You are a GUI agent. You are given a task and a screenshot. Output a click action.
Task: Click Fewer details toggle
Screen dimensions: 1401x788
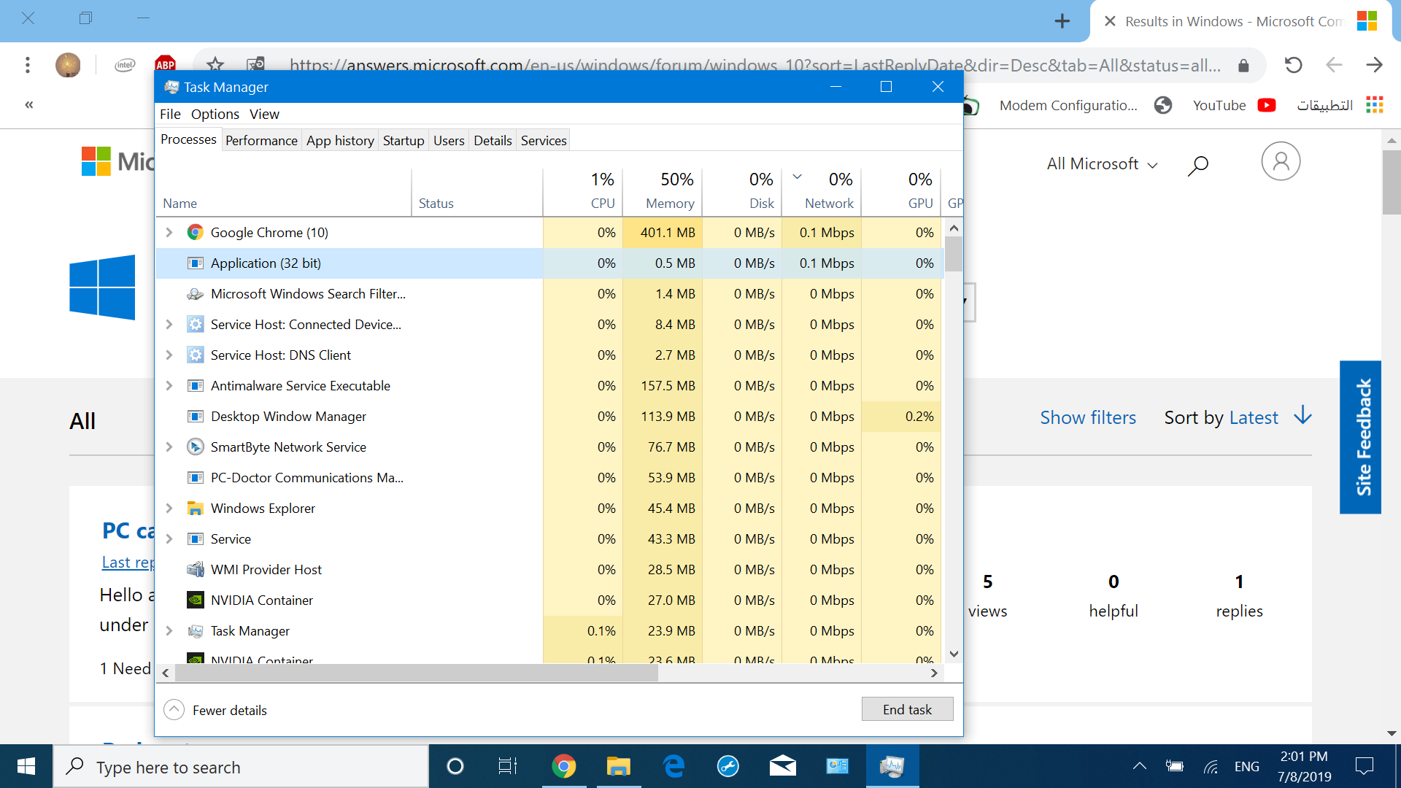[216, 710]
